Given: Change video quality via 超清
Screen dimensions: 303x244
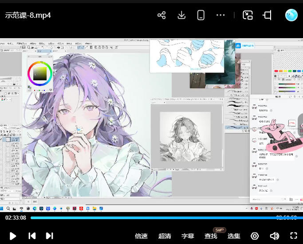Looking at the screenshot, I should [x=165, y=236].
